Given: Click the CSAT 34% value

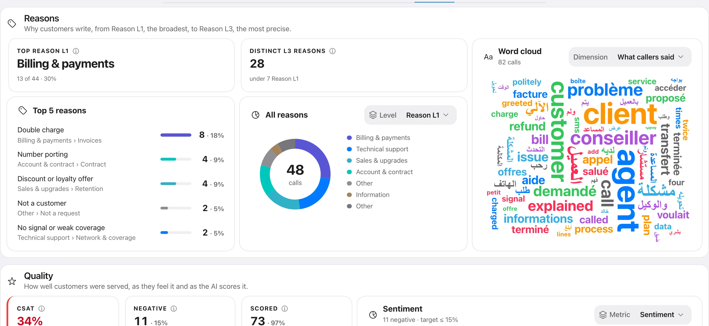Looking at the screenshot, I should pos(30,321).
